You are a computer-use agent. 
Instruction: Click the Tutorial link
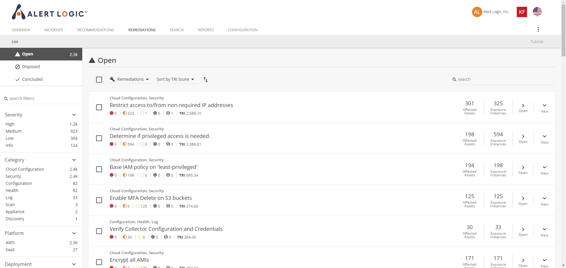pos(537,42)
